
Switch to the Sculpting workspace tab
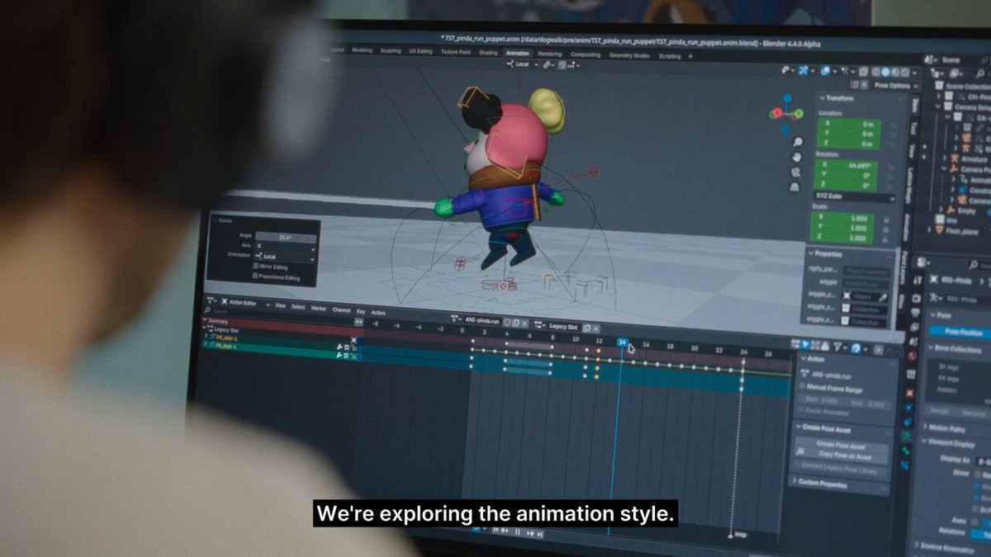click(391, 51)
